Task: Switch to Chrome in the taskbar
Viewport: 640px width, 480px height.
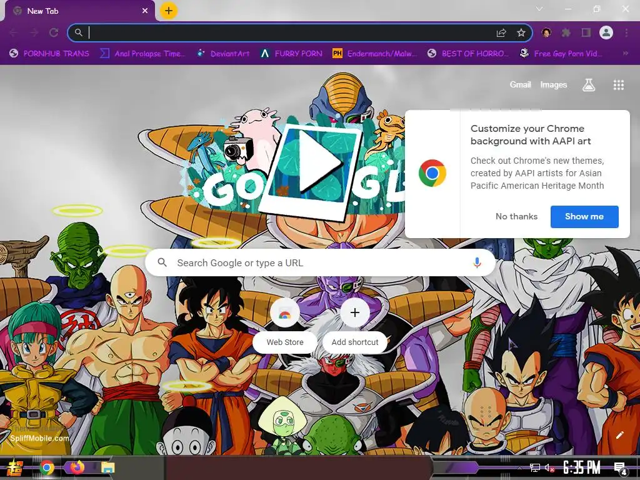Action: (46, 467)
